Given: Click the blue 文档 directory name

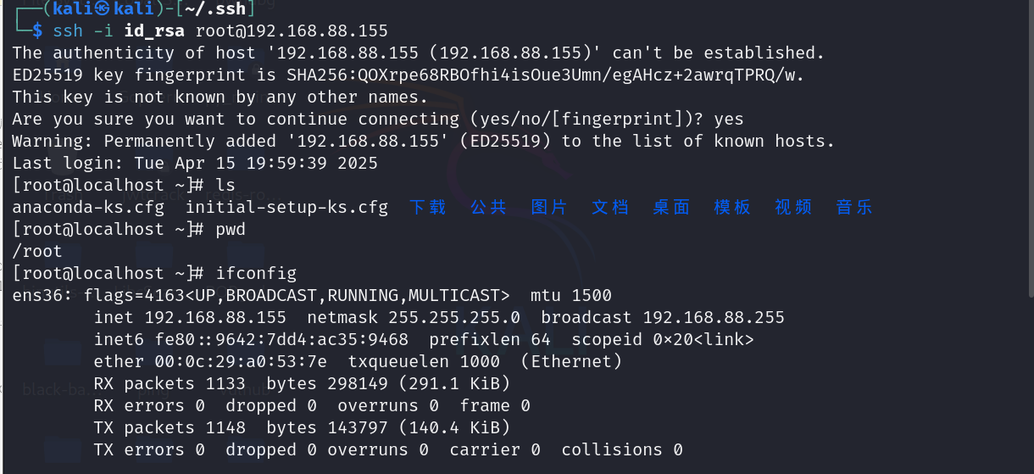Looking at the screenshot, I should [611, 207].
